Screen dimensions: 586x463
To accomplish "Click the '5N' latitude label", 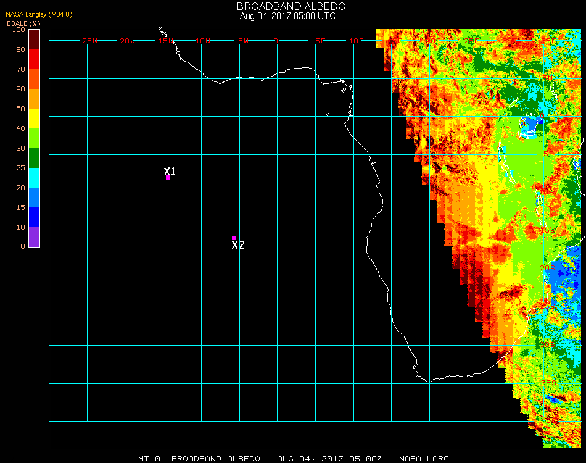I will pos(548,78).
